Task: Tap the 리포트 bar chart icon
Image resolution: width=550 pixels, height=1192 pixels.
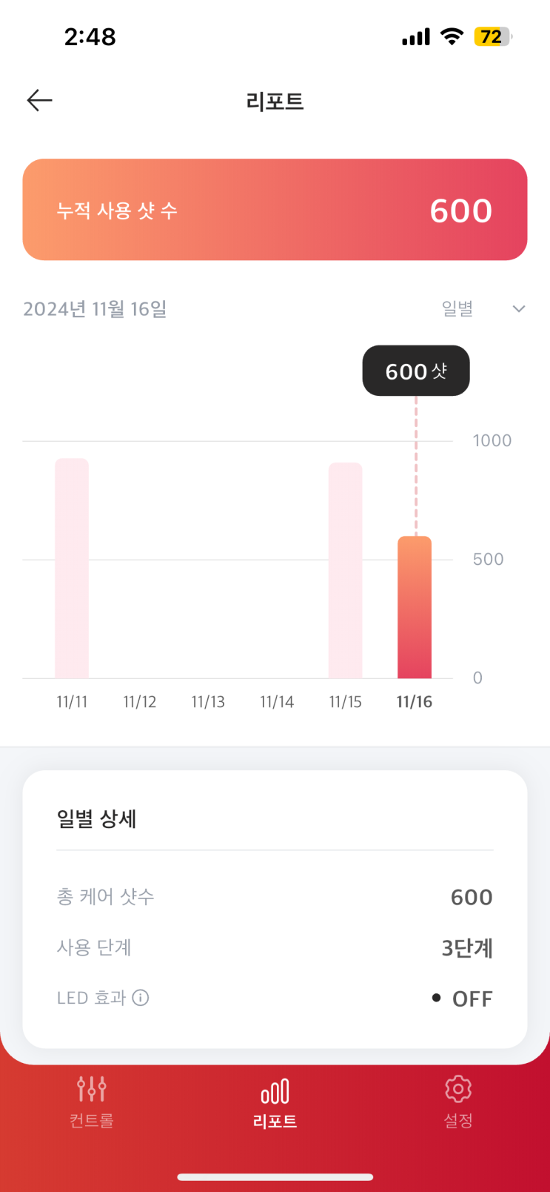Action: 275,1091
